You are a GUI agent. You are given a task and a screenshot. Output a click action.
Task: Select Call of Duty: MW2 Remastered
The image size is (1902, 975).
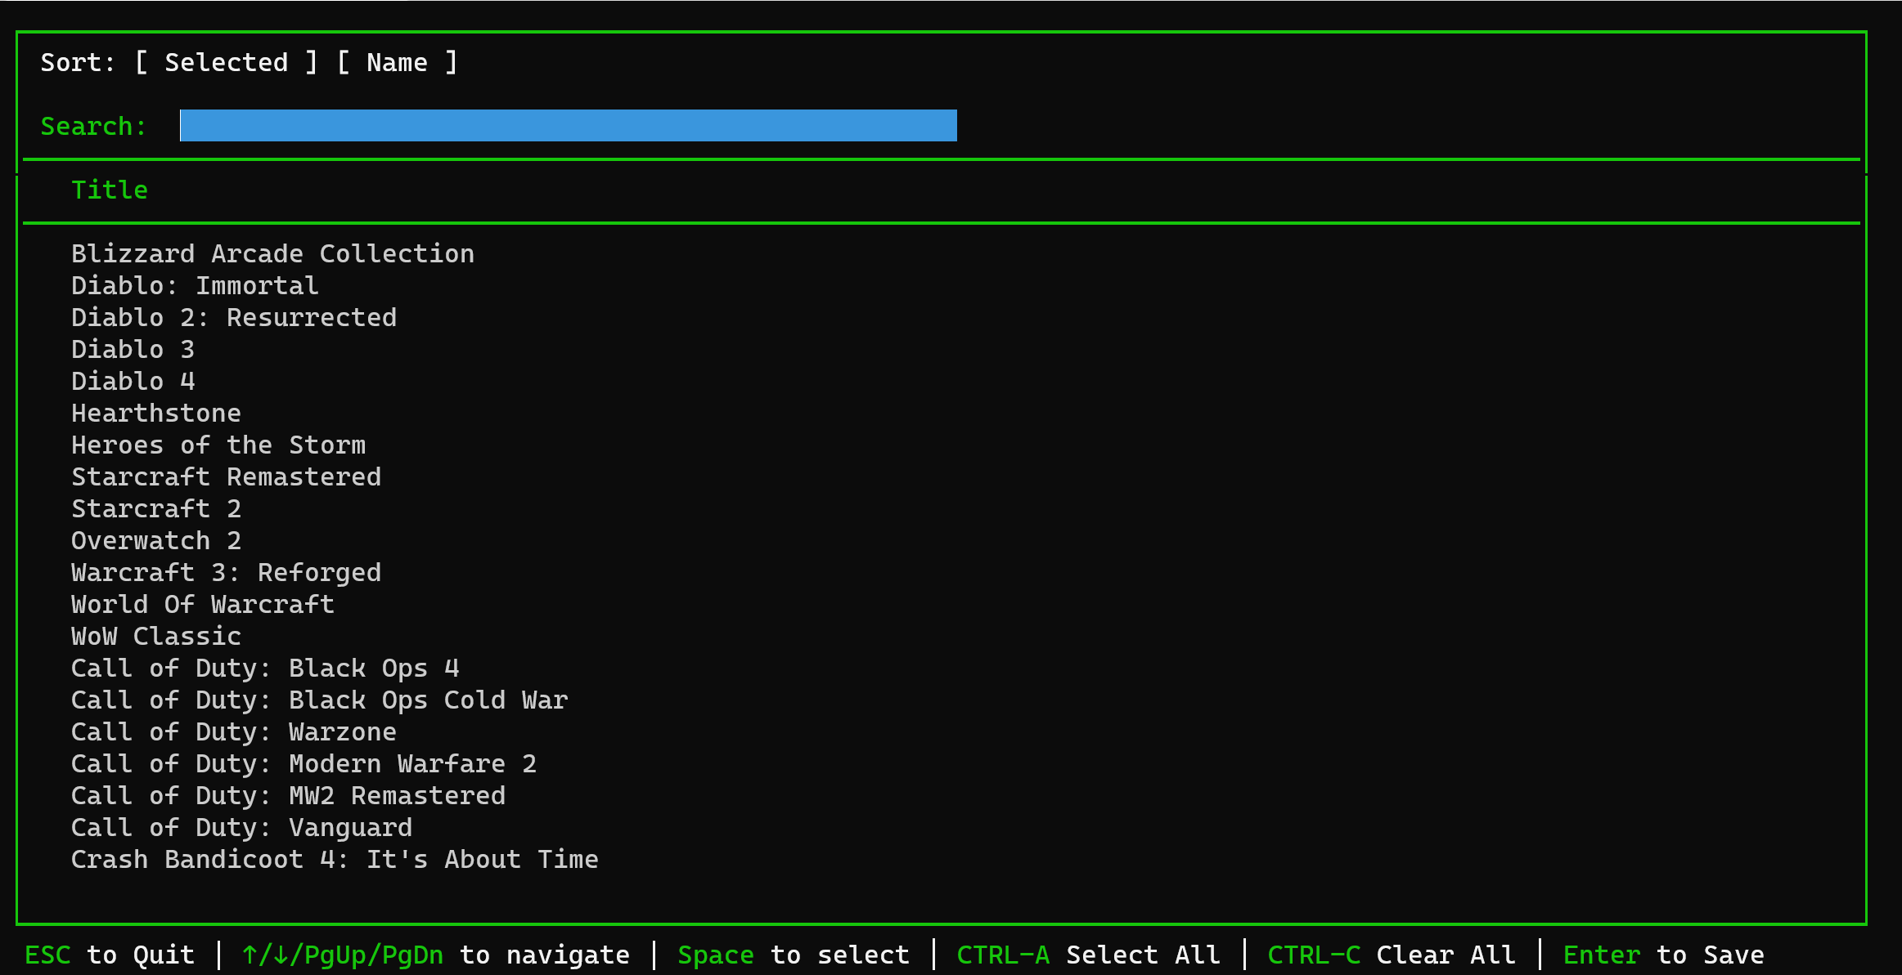288,796
